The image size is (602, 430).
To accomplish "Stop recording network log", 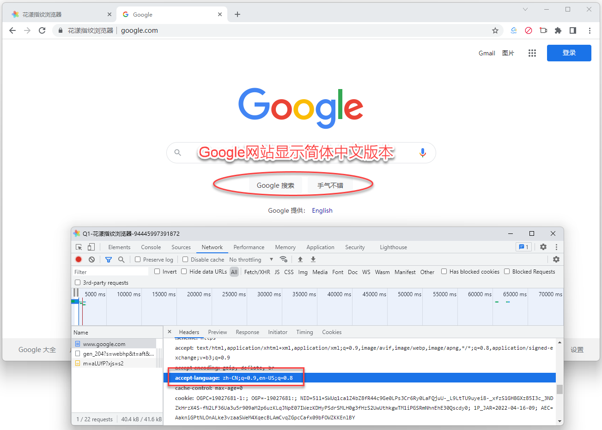I will (x=79, y=260).
